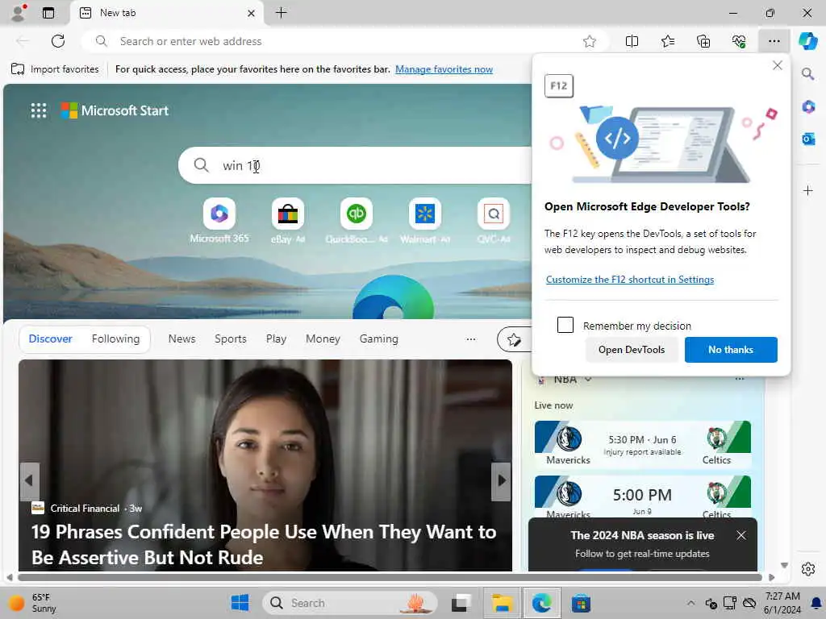
Task: Show hidden system tray icons chevron
Action: point(690,603)
